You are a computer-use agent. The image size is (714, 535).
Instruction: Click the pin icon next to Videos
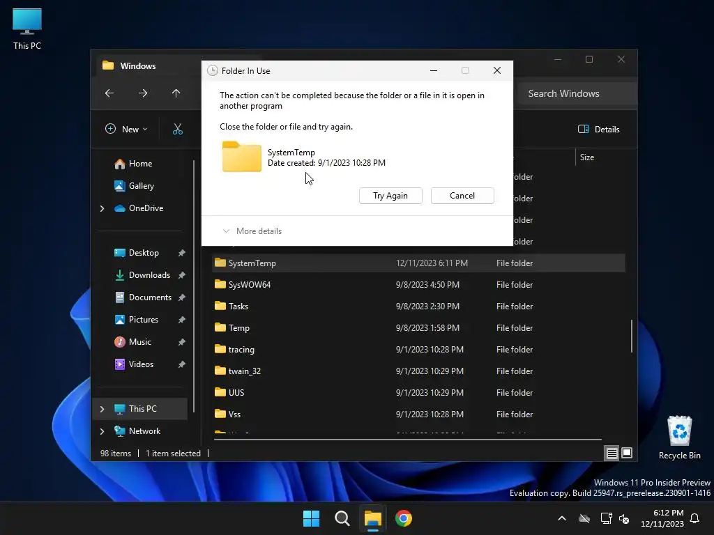(182, 364)
